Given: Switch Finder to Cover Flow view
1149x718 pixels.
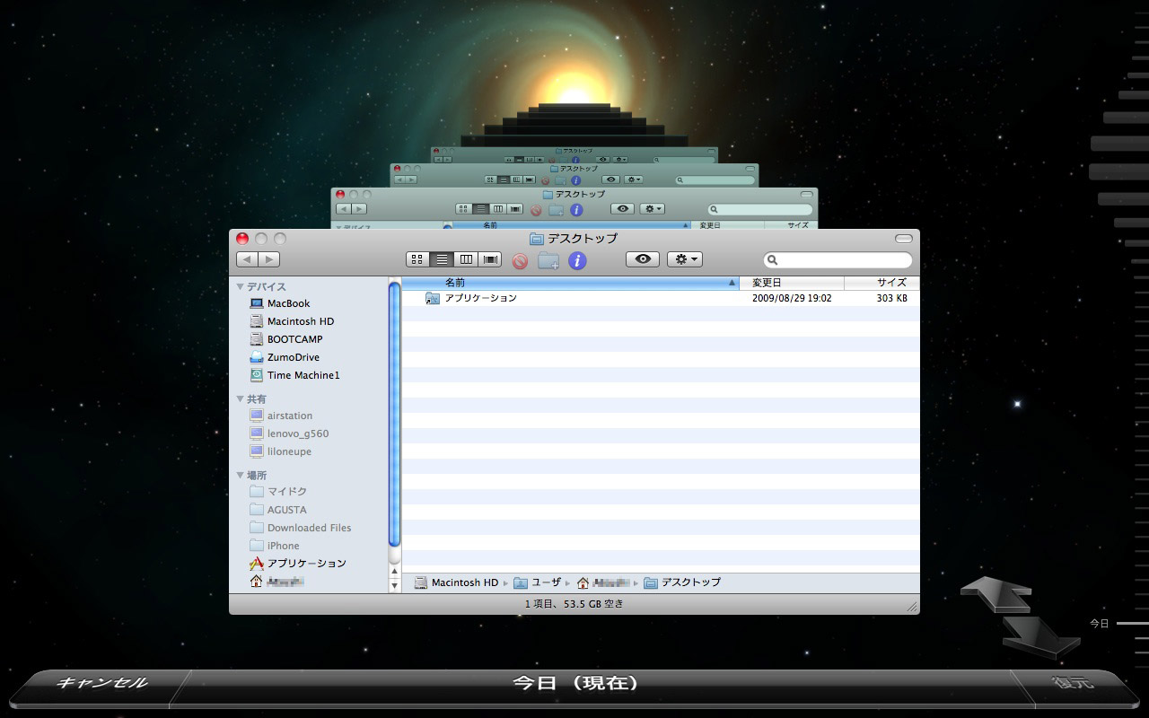Looking at the screenshot, I should point(490,259).
